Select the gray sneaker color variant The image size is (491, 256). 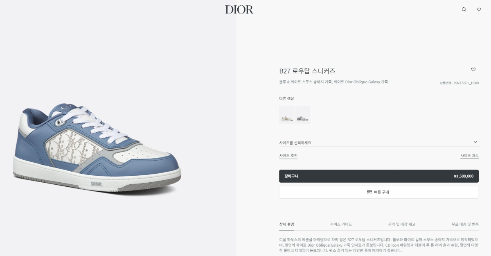coord(303,115)
